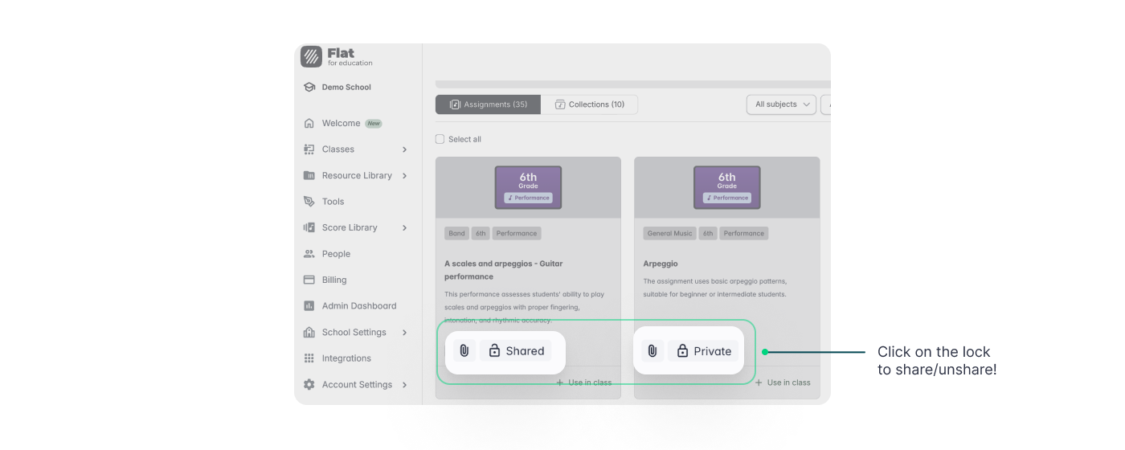Open the Arpeggio card 6th Grade thumbnail
The image size is (1125, 450).
coord(727,187)
